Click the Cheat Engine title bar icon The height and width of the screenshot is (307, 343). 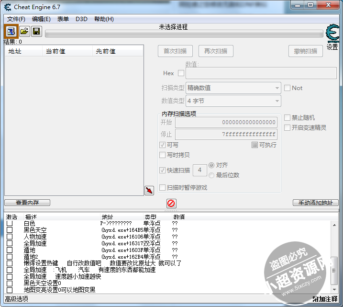[x=8, y=7]
